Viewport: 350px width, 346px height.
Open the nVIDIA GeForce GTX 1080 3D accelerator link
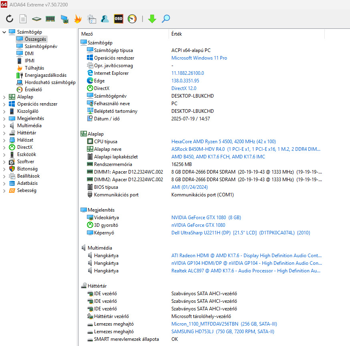pyautogui.click(x=198, y=225)
